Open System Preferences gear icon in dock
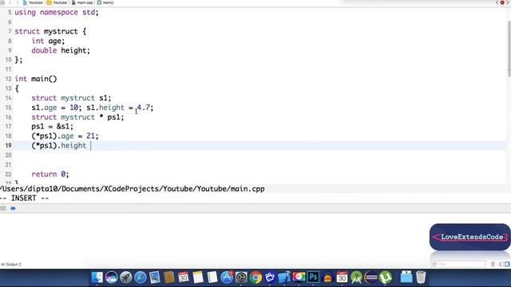 241,277
